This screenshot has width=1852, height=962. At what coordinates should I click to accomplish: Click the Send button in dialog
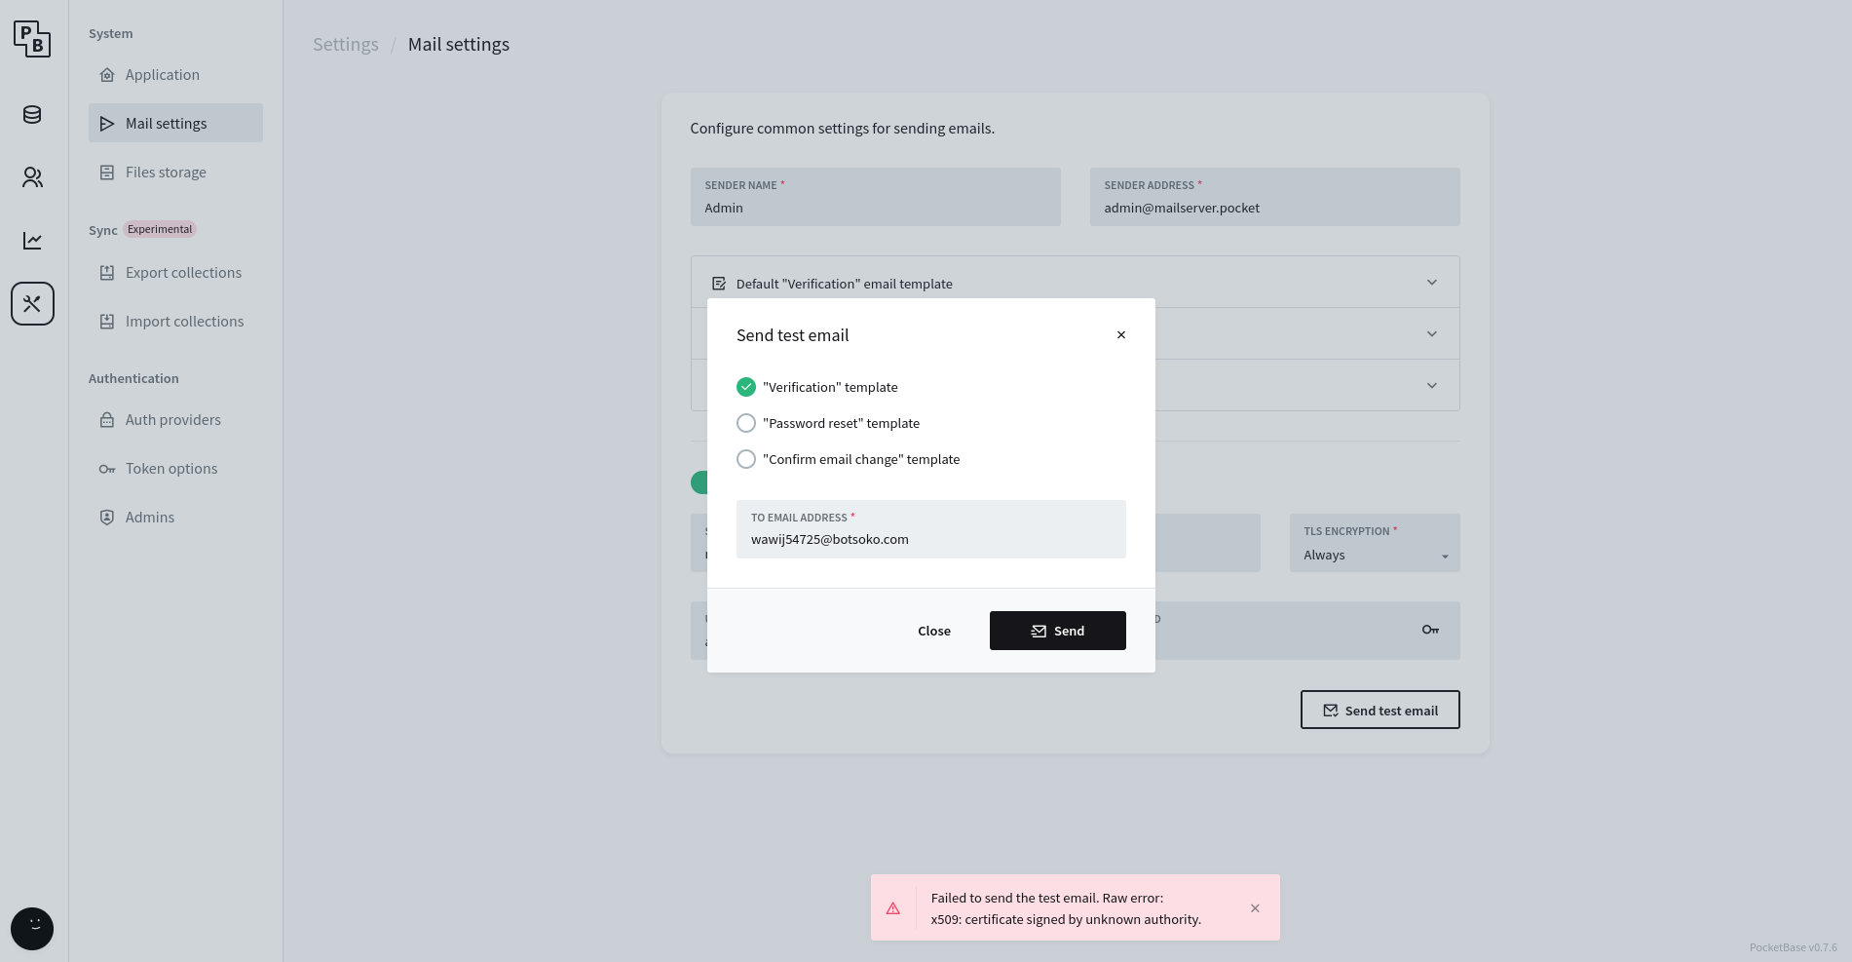pyautogui.click(x=1058, y=631)
